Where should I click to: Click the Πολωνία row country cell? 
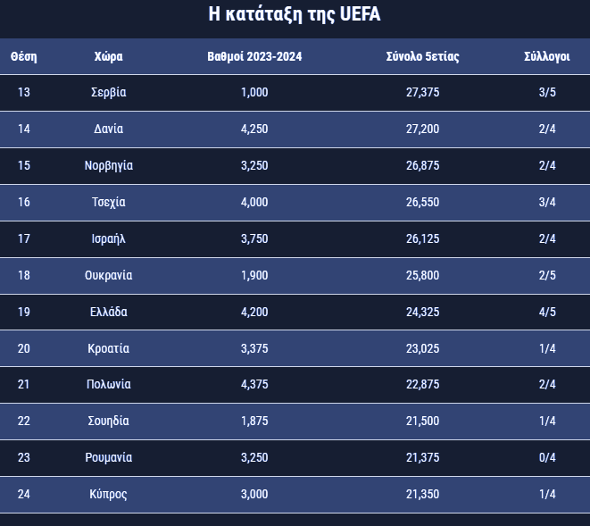pyautogui.click(x=108, y=384)
